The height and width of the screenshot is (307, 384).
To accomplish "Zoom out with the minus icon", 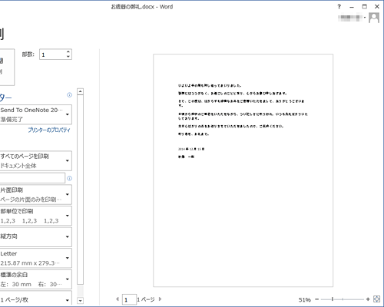I will point(317,299).
